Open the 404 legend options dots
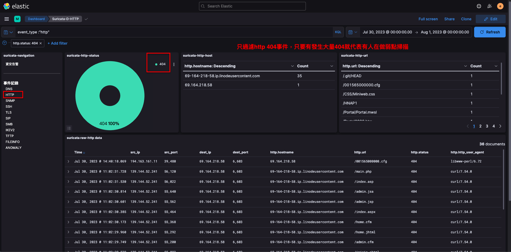Screen dimensions: 511x252 click(174, 64)
